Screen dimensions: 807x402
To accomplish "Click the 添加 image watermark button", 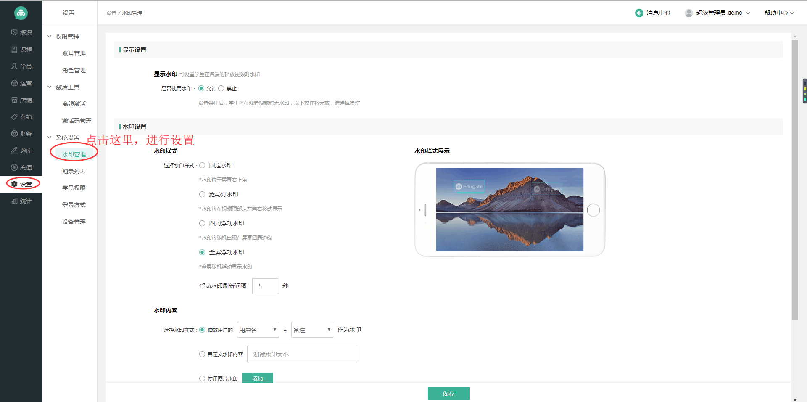I will point(257,378).
